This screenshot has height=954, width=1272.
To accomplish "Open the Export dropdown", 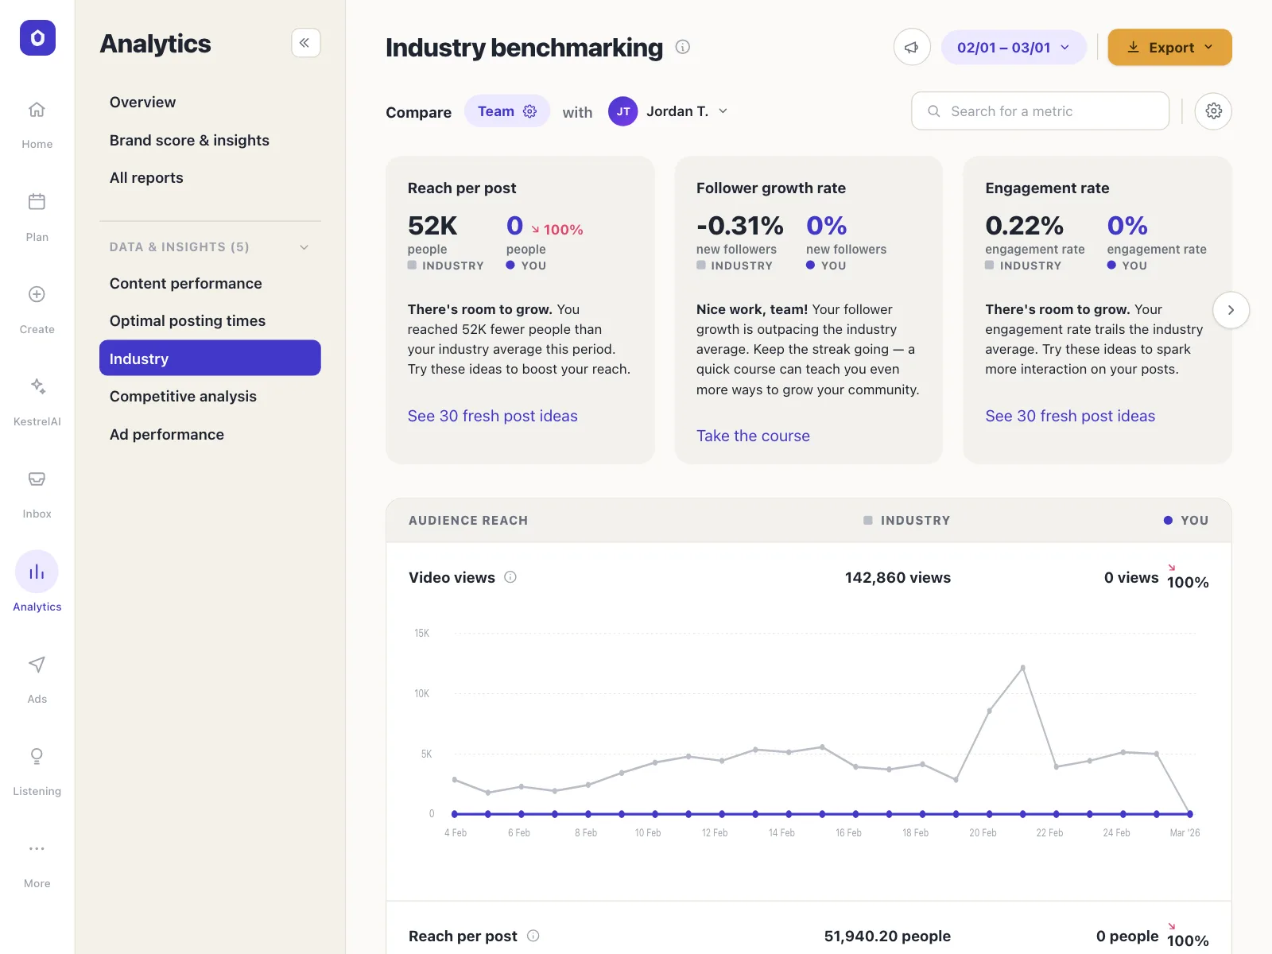I will tap(1170, 48).
